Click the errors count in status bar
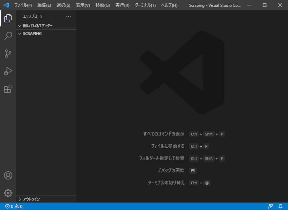This screenshot has height=210, width=288. 9,207
